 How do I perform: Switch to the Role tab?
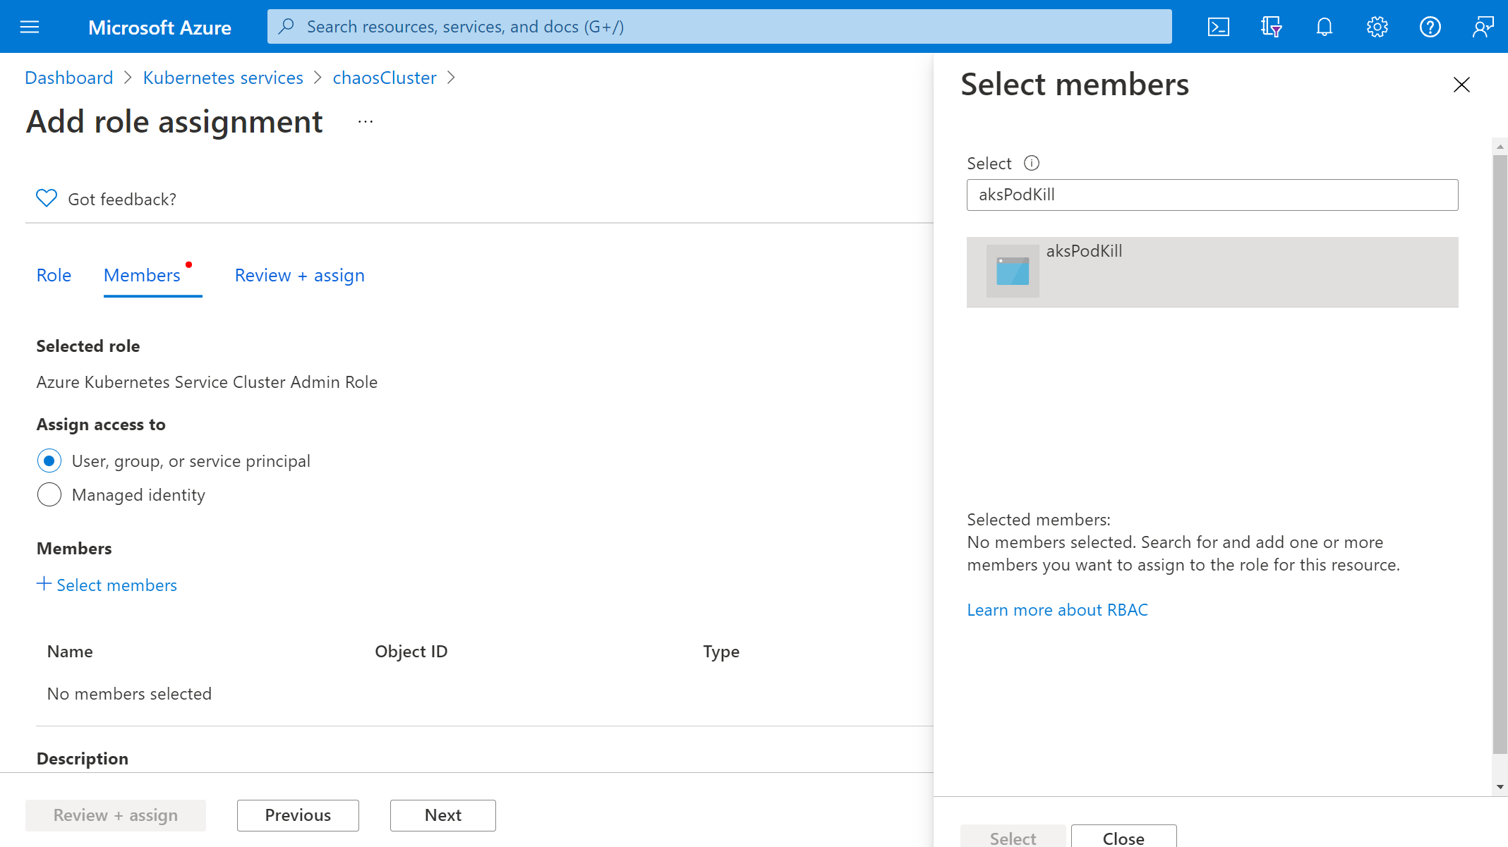click(53, 274)
